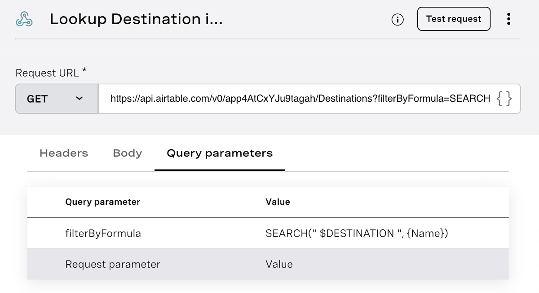Insert a variable using the curly braces icon

504,99
